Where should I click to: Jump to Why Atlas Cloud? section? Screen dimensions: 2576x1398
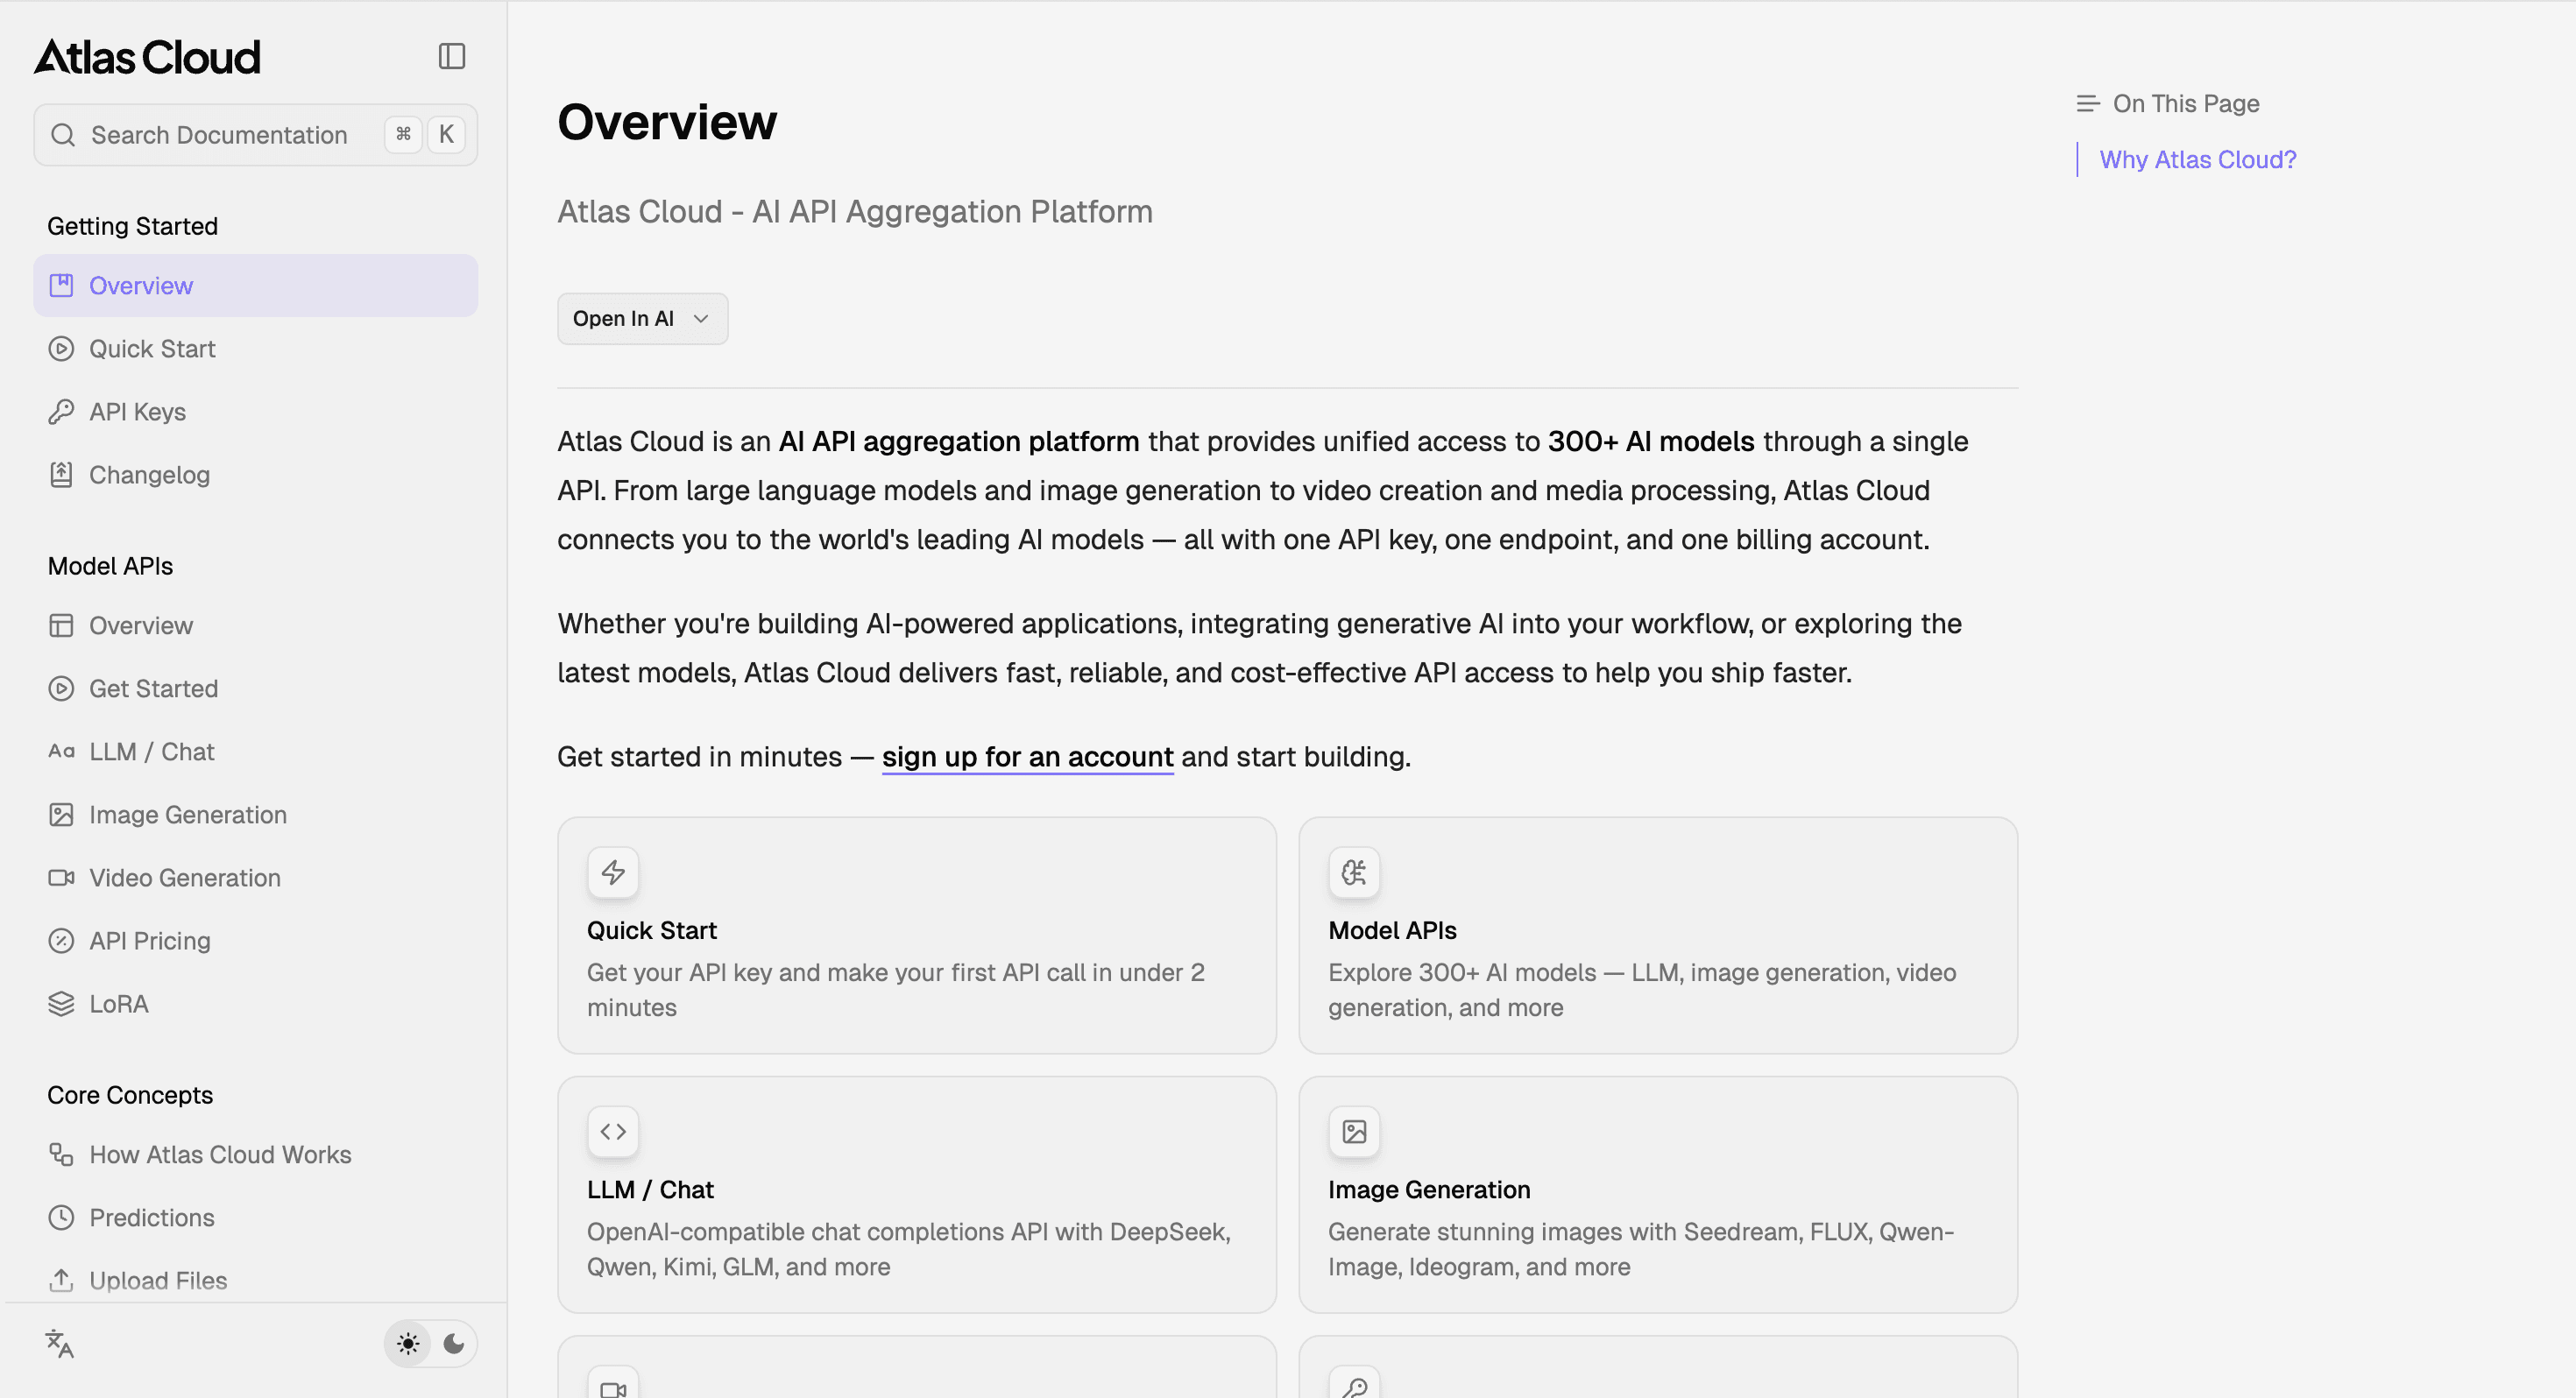[2197, 160]
